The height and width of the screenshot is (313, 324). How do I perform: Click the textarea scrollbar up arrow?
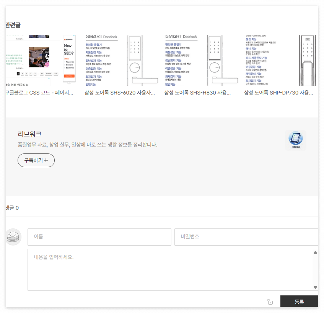tap(315, 252)
